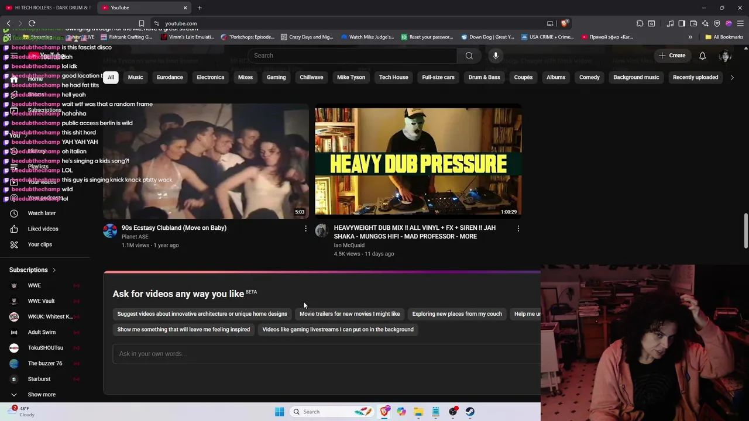Open browser extensions puzzle icon

click(x=640, y=23)
